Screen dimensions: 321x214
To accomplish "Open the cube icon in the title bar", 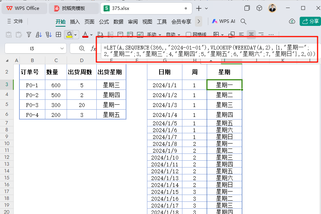I will pyautogui.click(x=259, y=8).
